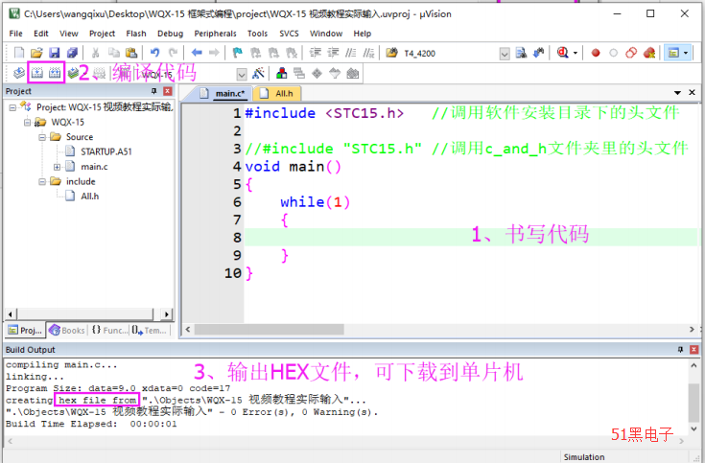Open the Flash menu
Viewport: 705px width, 463px height.
tap(136, 34)
